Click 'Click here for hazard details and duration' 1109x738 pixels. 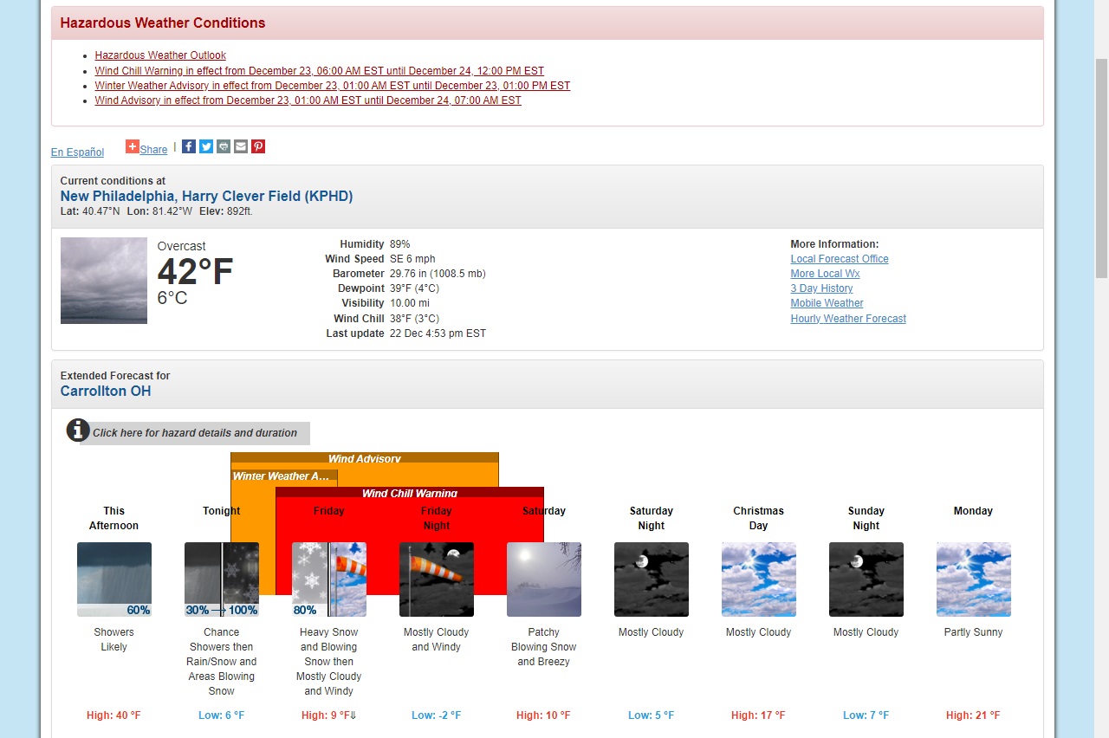pos(195,433)
